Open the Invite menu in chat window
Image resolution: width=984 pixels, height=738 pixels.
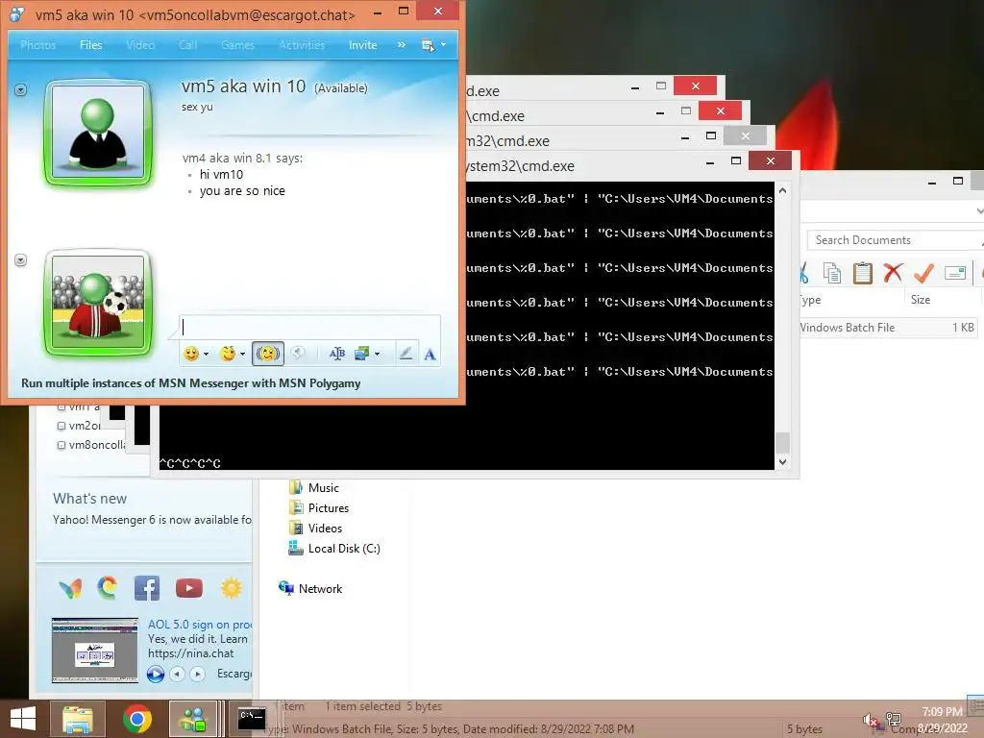point(362,45)
